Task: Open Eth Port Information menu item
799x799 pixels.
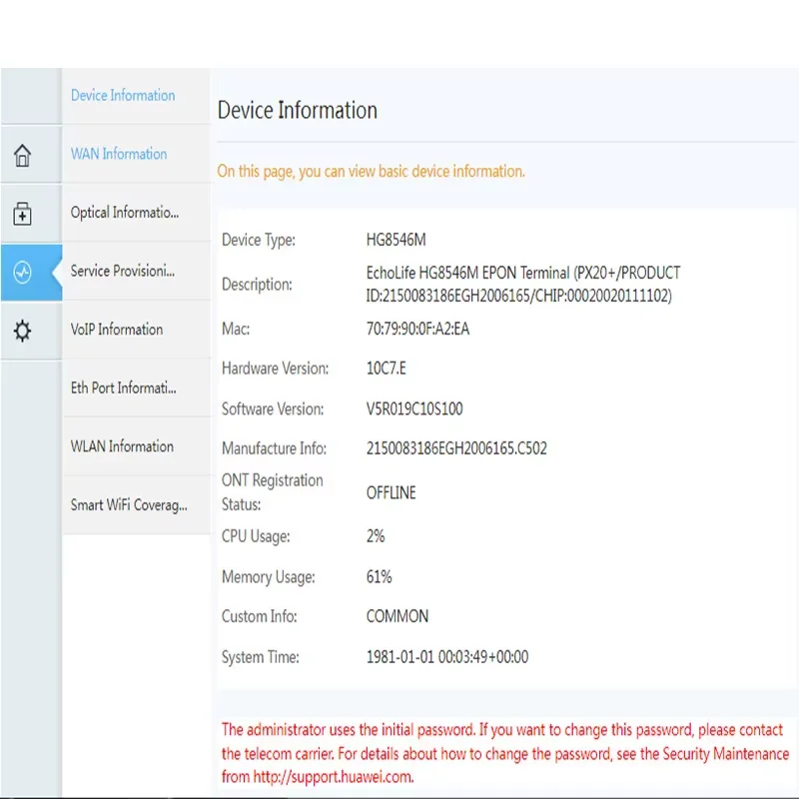Action: pyautogui.click(x=124, y=388)
